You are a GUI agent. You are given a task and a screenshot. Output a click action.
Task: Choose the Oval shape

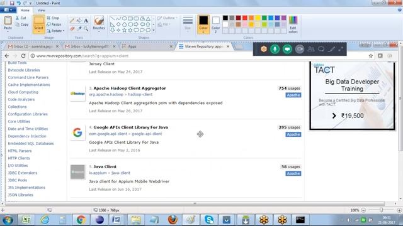(125, 18)
